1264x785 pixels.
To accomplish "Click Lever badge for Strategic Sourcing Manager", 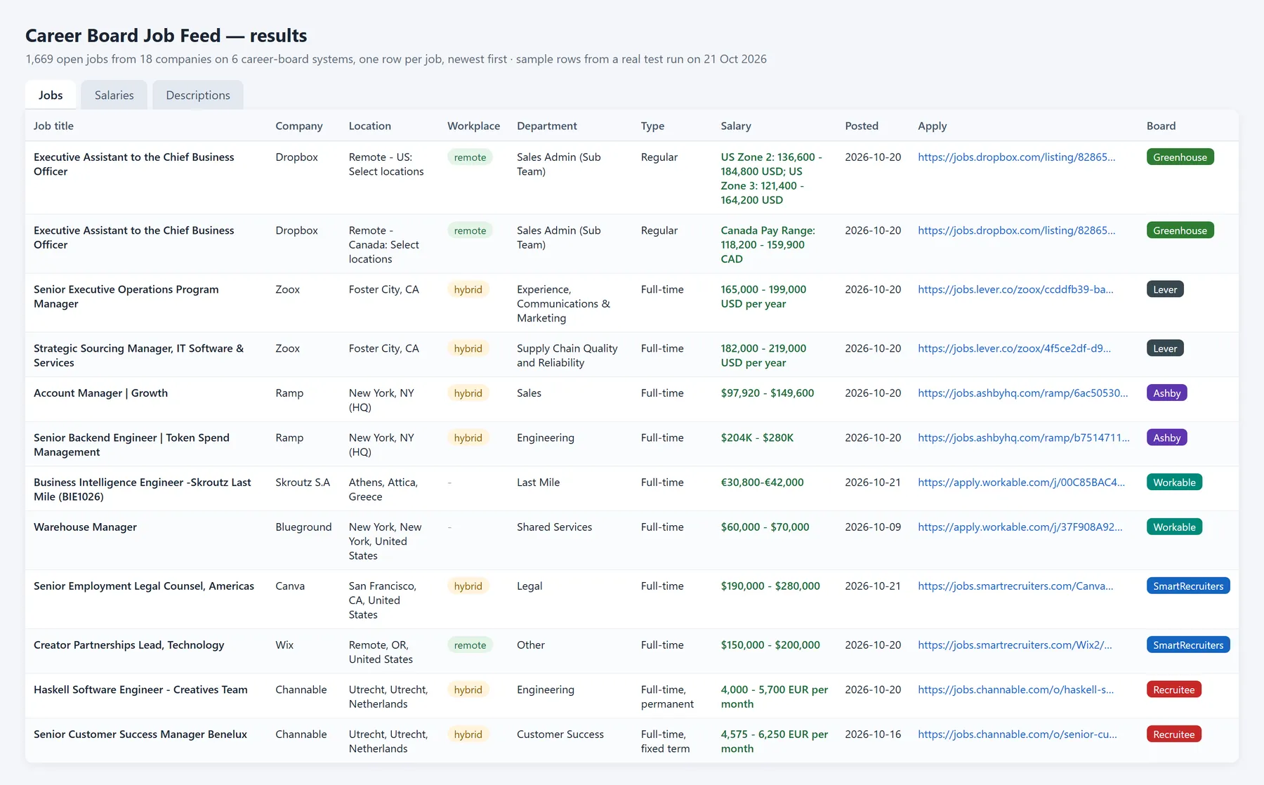I will coord(1165,348).
